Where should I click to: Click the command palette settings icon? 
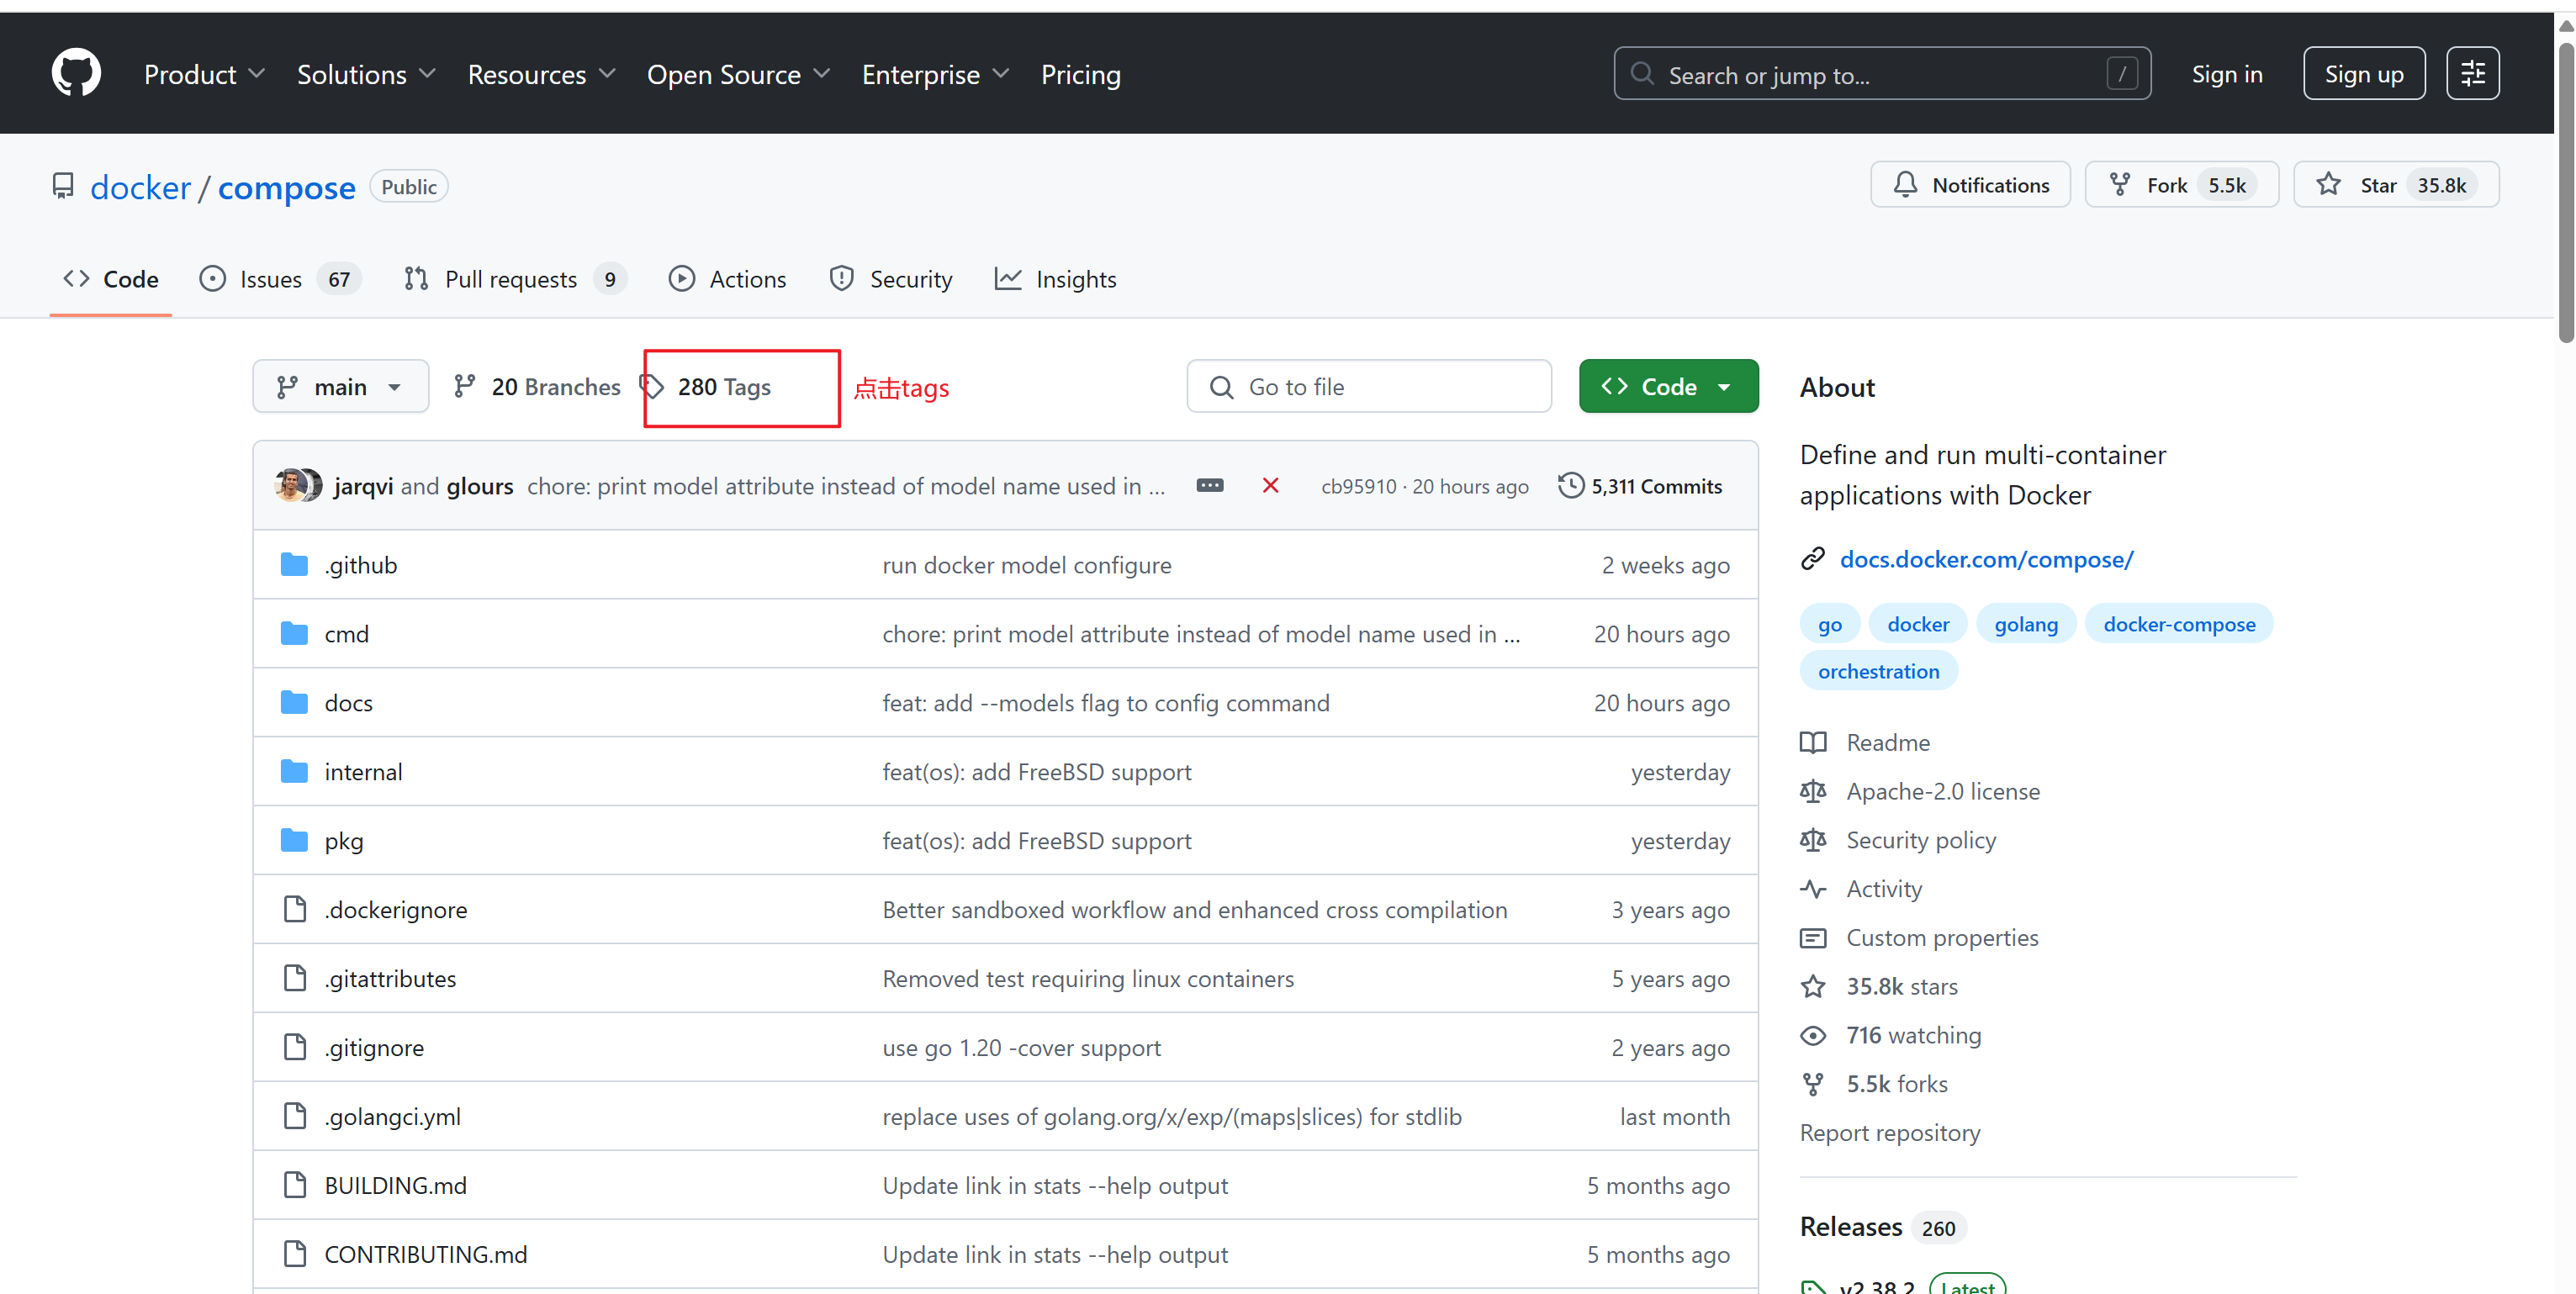2473,73
